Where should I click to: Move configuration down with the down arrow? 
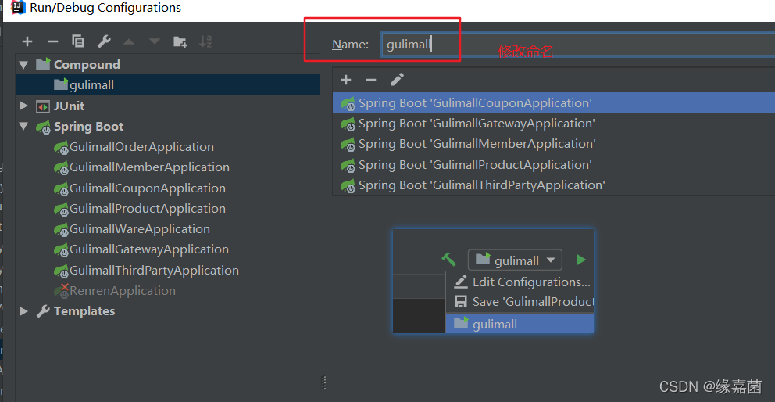point(155,42)
